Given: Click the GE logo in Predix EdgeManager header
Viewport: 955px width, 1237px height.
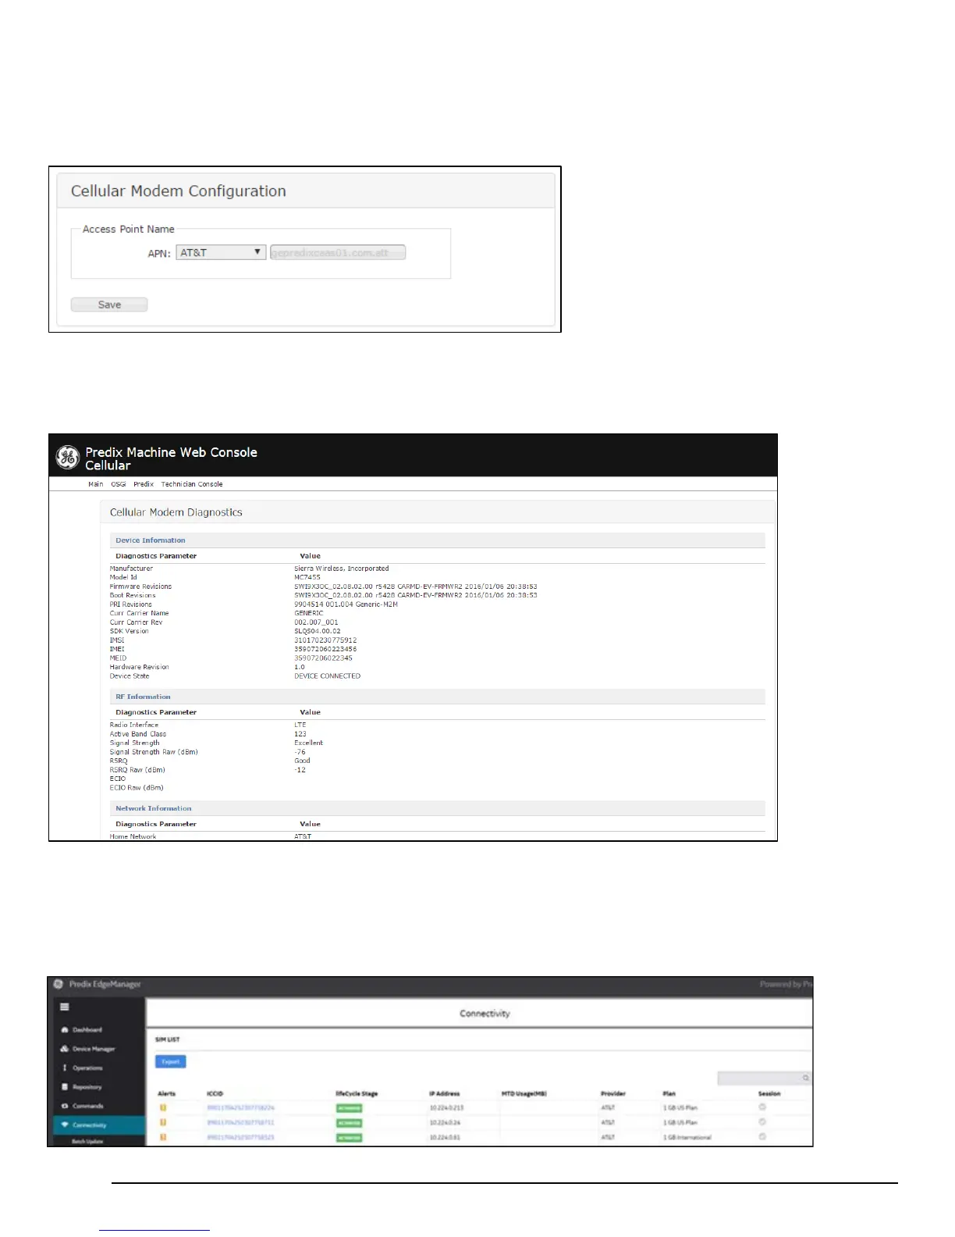Looking at the screenshot, I should coord(59,984).
